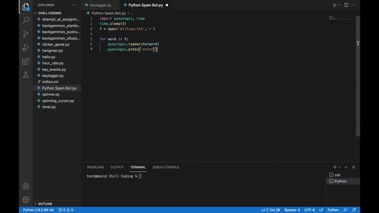Open run options dropdown beside play button

[339, 5]
